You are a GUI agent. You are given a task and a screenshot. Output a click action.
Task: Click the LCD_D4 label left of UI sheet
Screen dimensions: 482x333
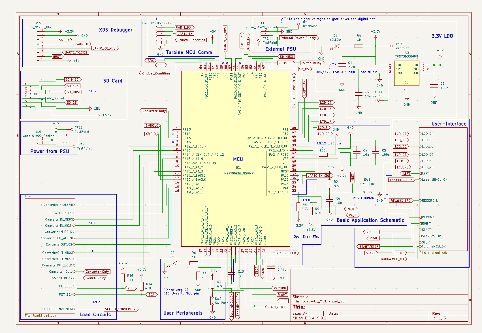coord(400,134)
